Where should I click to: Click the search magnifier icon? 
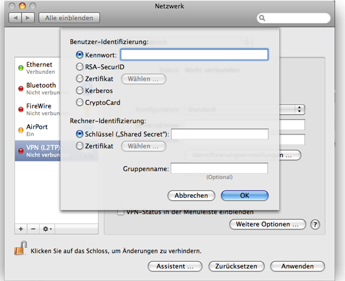(x=262, y=18)
